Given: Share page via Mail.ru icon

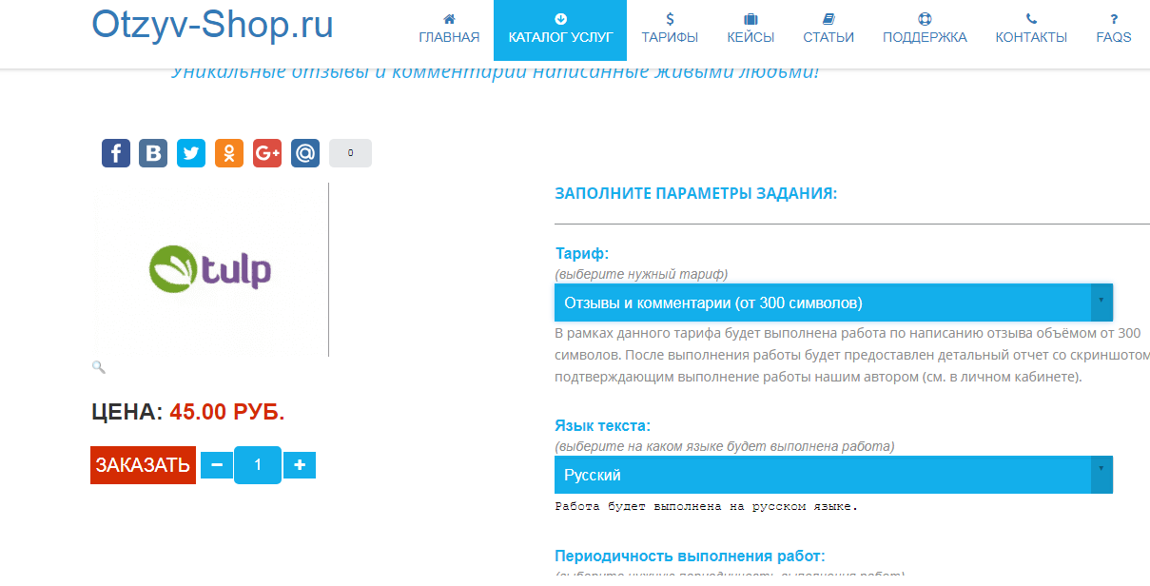Looking at the screenshot, I should pyautogui.click(x=305, y=153).
